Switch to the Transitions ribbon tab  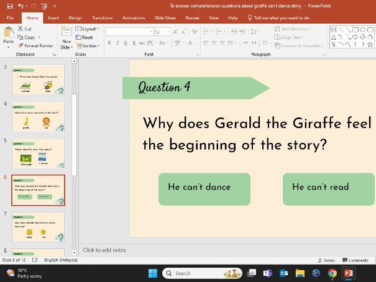point(102,18)
